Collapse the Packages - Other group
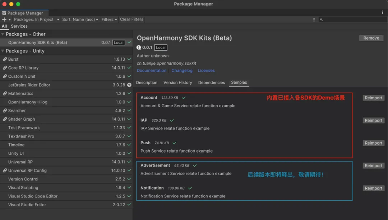 (3, 34)
